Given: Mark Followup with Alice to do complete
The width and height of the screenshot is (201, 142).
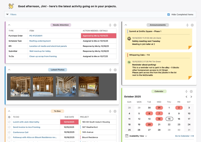Looking at the screenshot, I should click(9, 138).
